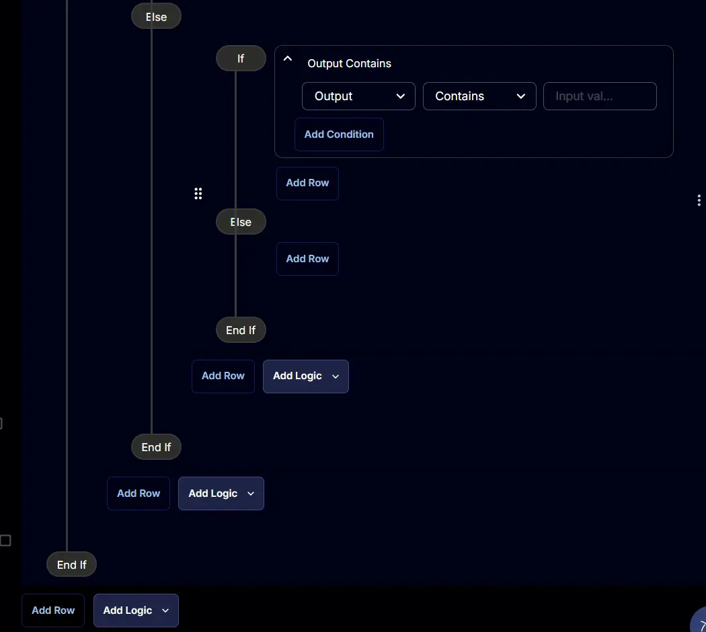Open the Output dropdown
The image size is (706, 632).
pyautogui.click(x=358, y=96)
